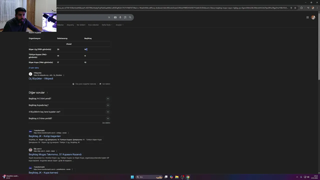
Task: Click 'Geri bildirim' beside snippet info
Action: coord(106,84)
